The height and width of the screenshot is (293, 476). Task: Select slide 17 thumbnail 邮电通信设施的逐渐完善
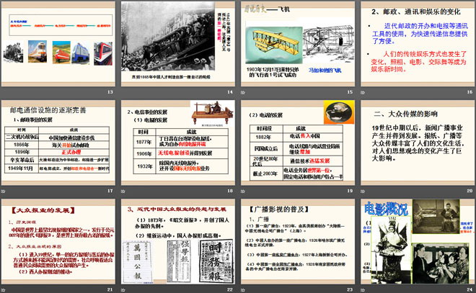(x=58, y=143)
